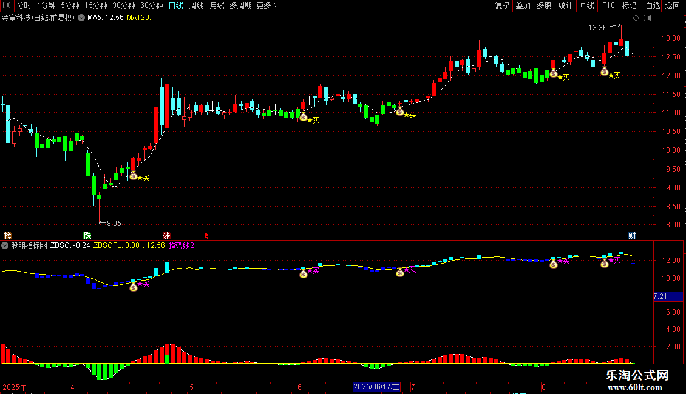The image size is (686, 394).
Task: Click the MA5: 12.56 label
Action: 106,18
